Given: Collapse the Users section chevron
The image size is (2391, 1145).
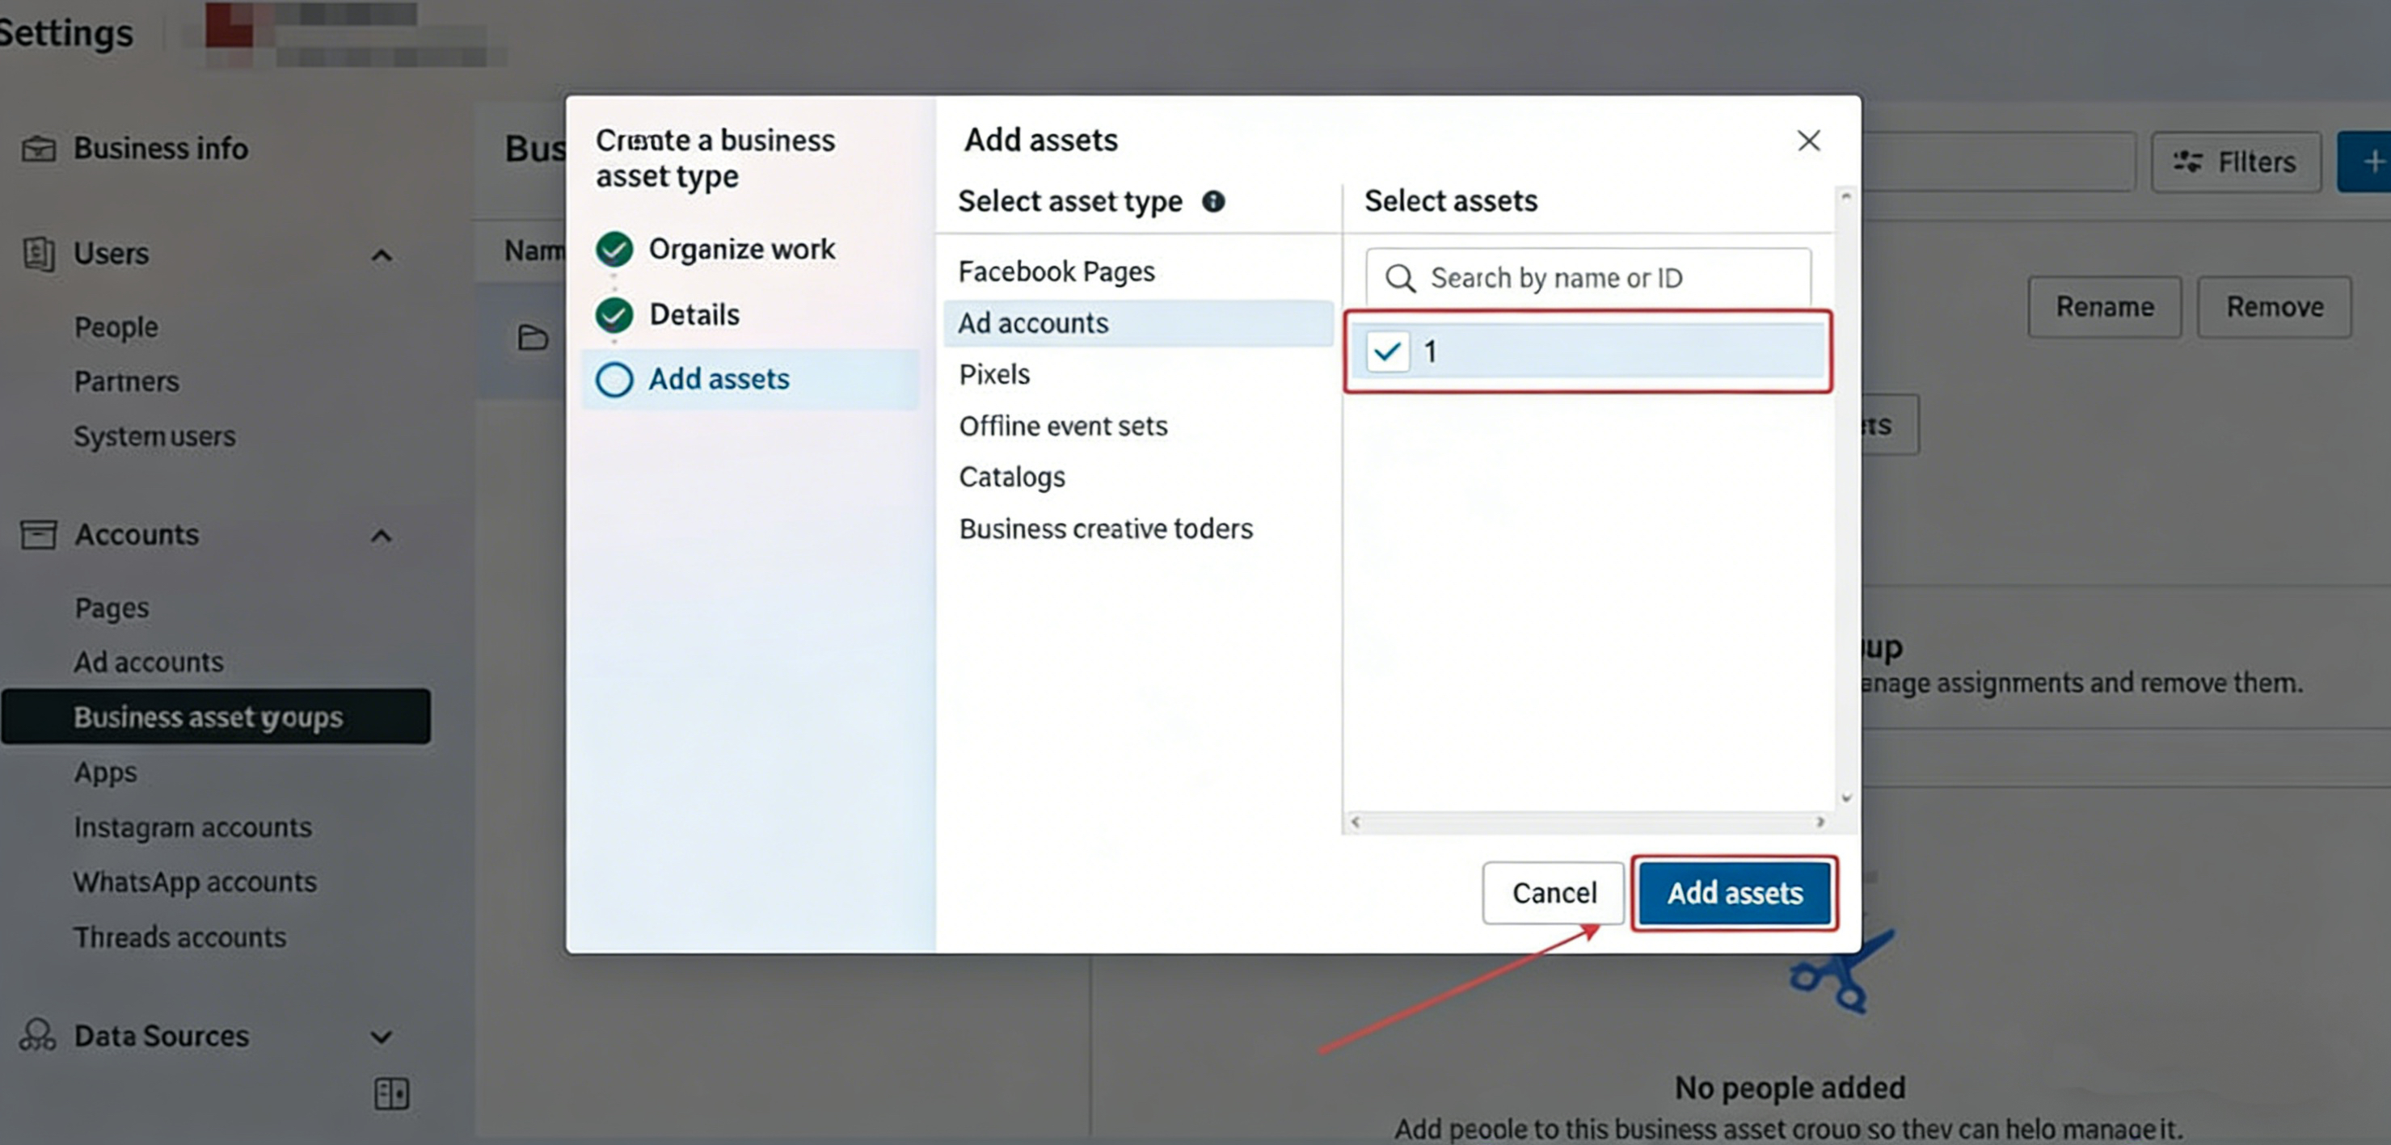Looking at the screenshot, I should tap(382, 255).
